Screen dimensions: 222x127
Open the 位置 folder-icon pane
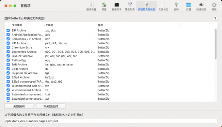tap(188, 7)
